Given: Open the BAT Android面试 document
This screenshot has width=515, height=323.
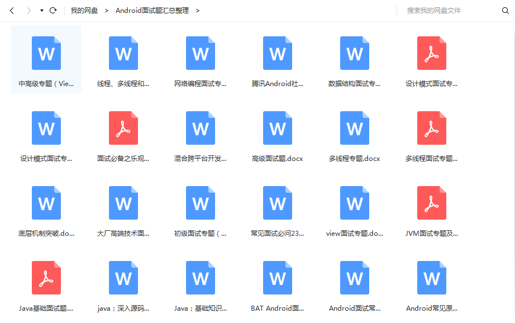Looking at the screenshot, I should pos(278,278).
